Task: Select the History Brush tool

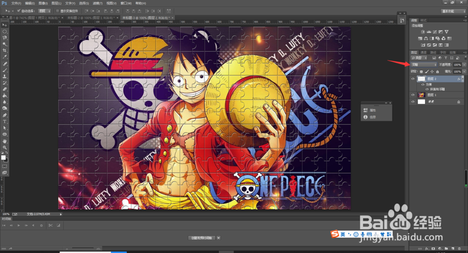Action: (x=5, y=83)
